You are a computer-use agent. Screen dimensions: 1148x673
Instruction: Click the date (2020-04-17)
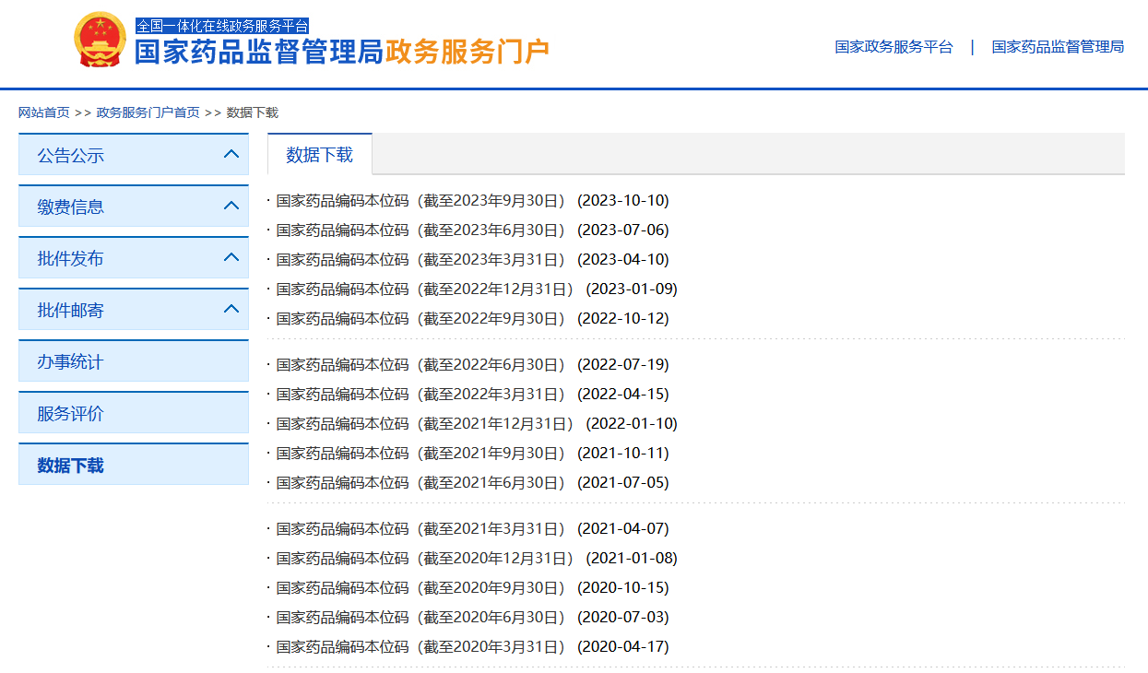click(623, 646)
